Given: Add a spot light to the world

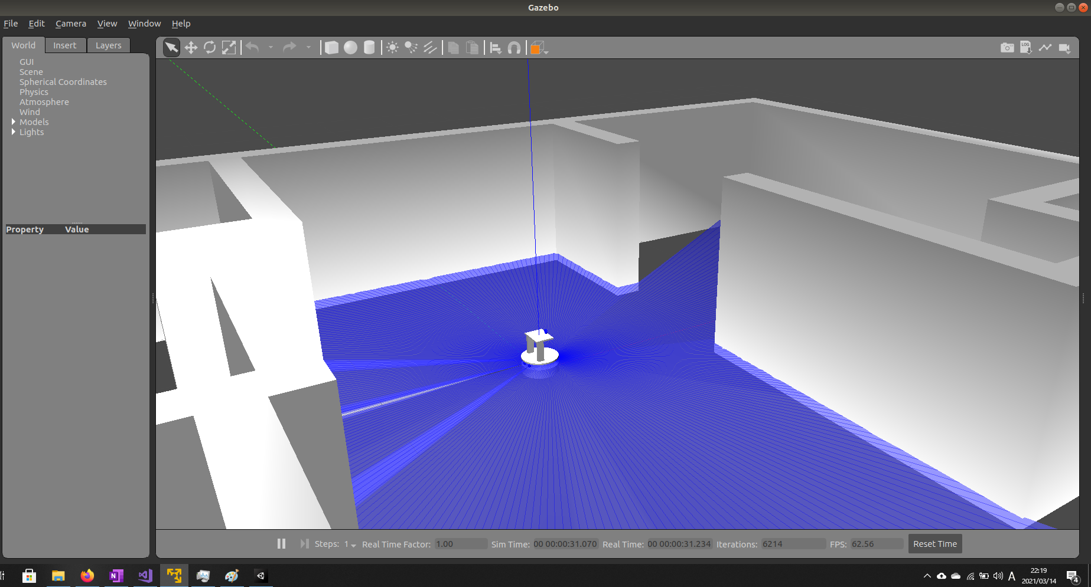Looking at the screenshot, I should click(411, 48).
